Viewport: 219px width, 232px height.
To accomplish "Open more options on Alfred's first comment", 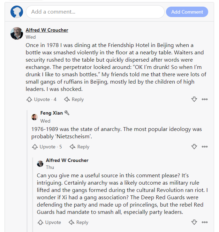I will pos(205,99).
